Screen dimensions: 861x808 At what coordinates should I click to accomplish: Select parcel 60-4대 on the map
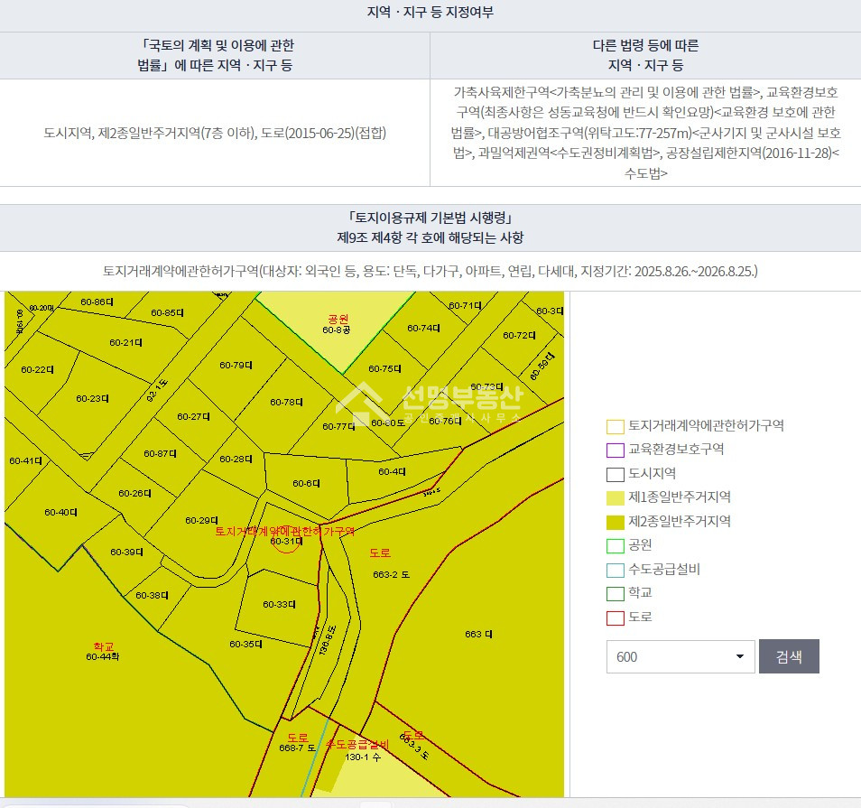pos(392,471)
